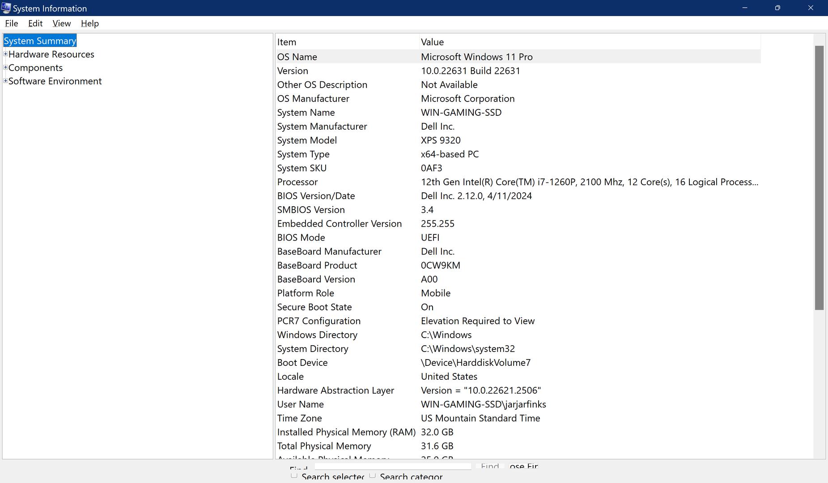The height and width of the screenshot is (483, 828).
Task: Select the Components tree label
Action: pos(35,68)
